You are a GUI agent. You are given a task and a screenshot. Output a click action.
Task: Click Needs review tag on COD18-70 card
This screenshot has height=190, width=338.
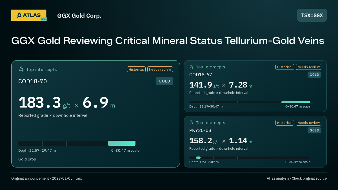[160, 70]
